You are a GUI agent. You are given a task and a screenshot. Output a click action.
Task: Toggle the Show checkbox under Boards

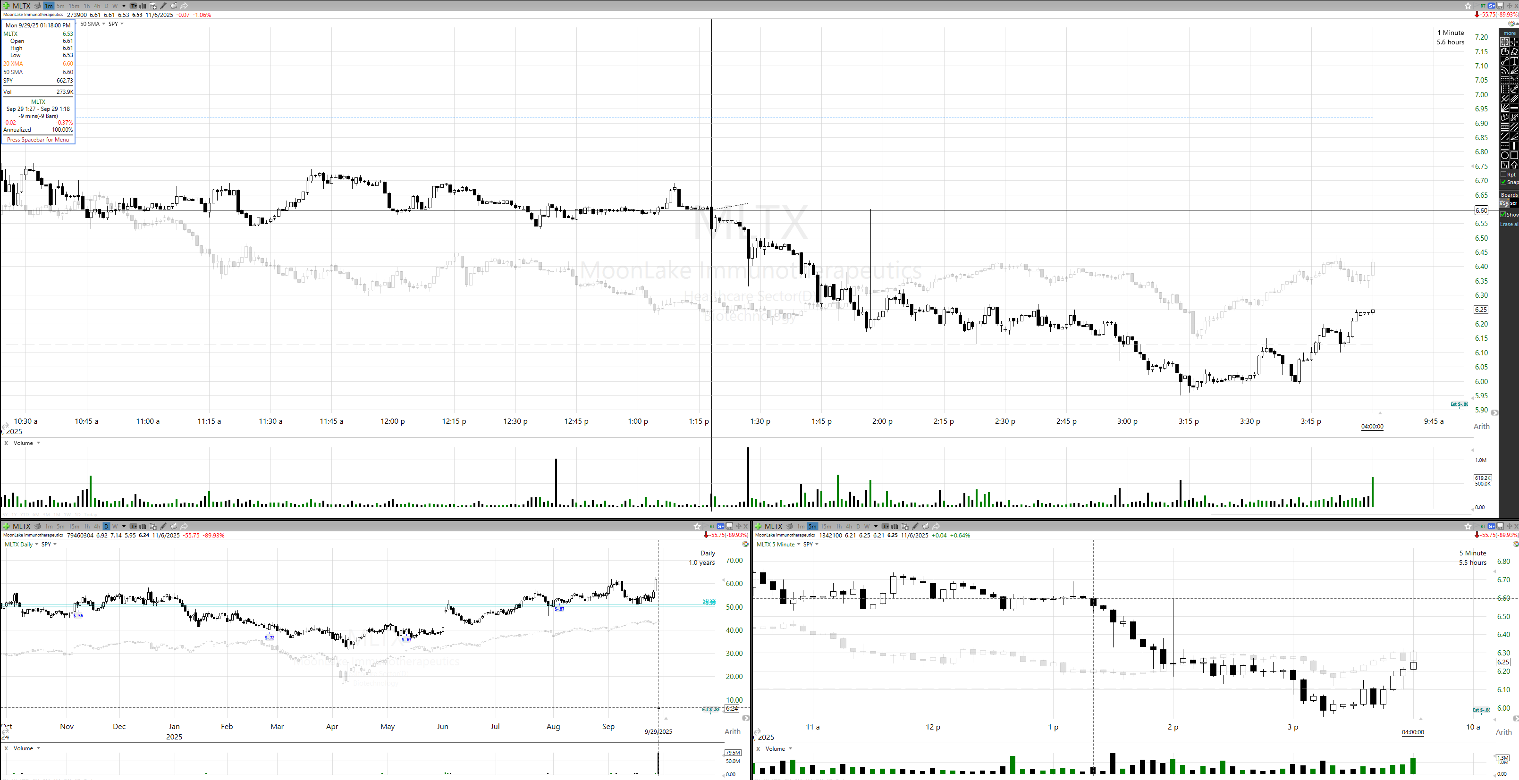point(1503,215)
